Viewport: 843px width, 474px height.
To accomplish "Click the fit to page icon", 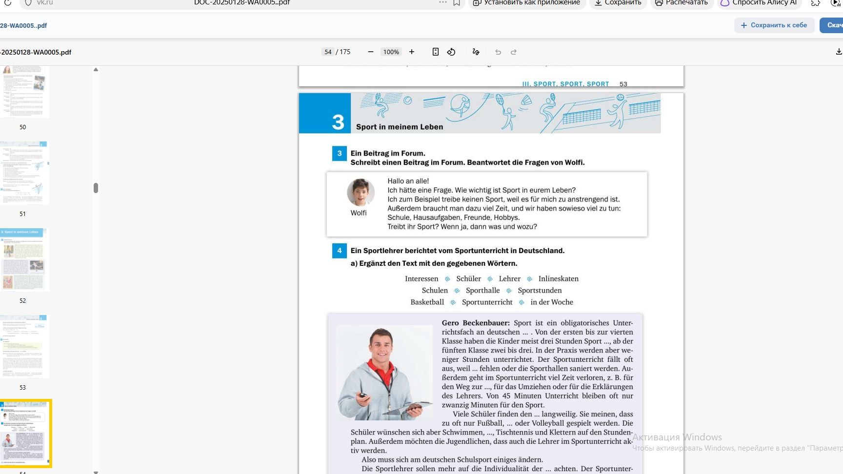I will point(436,52).
